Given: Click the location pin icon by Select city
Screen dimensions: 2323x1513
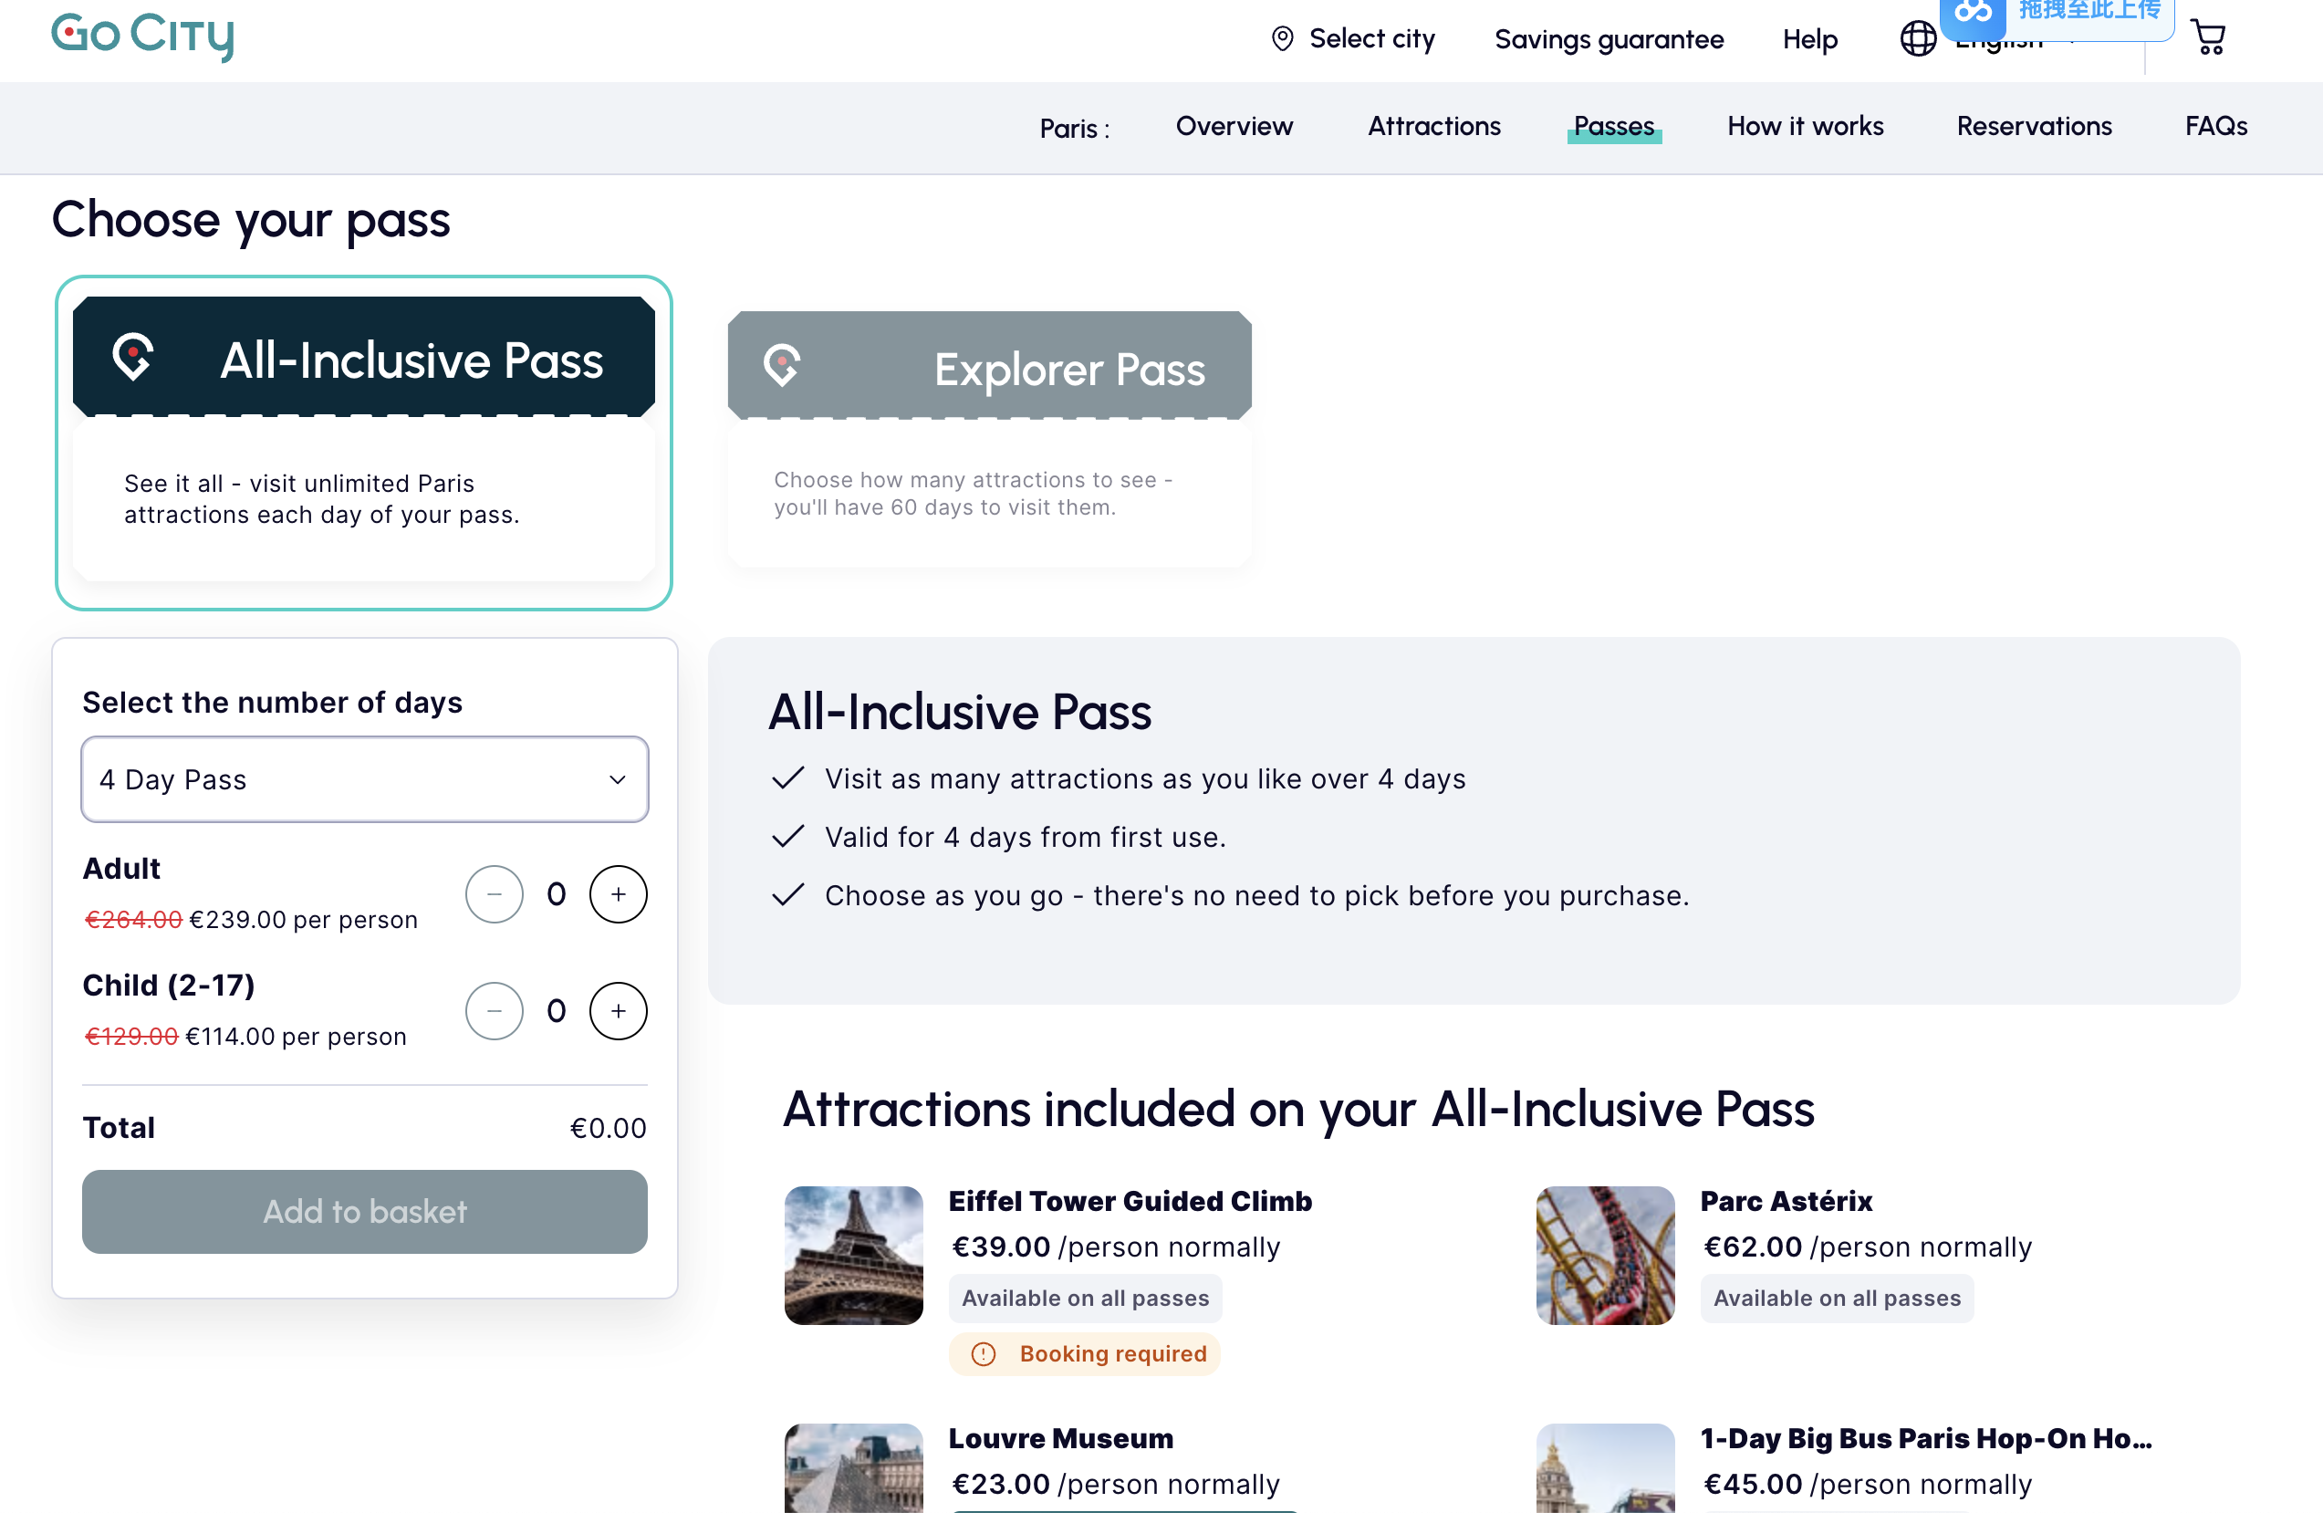Looking at the screenshot, I should tap(1282, 39).
